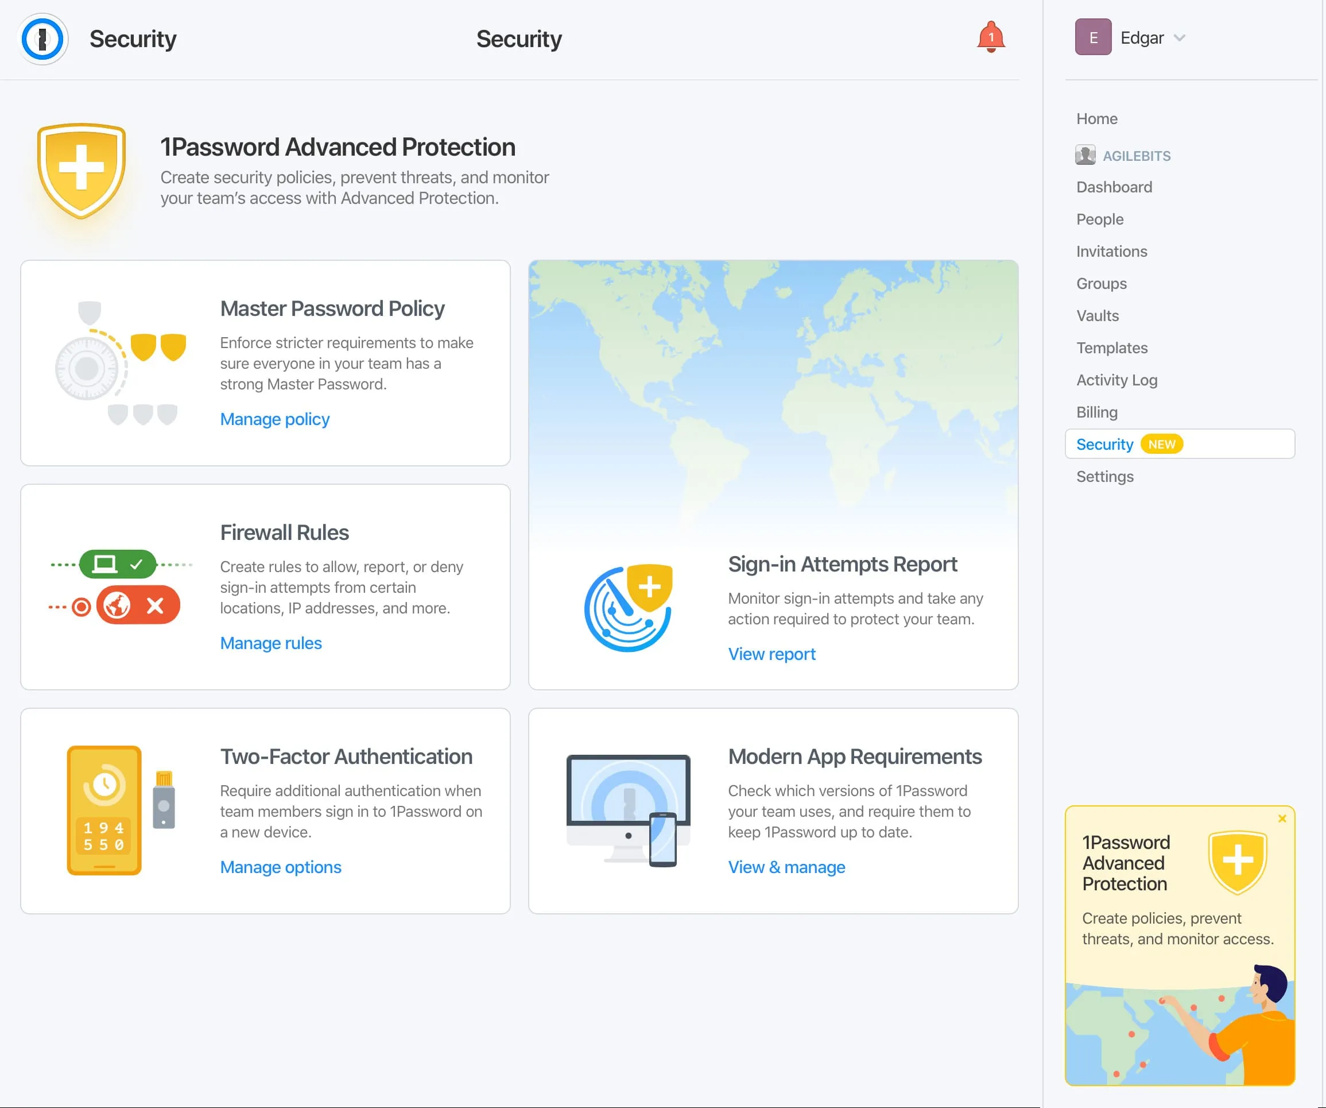The image size is (1326, 1108).
Task: Click the Master Password Policy heading
Action: tap(332, 308)
